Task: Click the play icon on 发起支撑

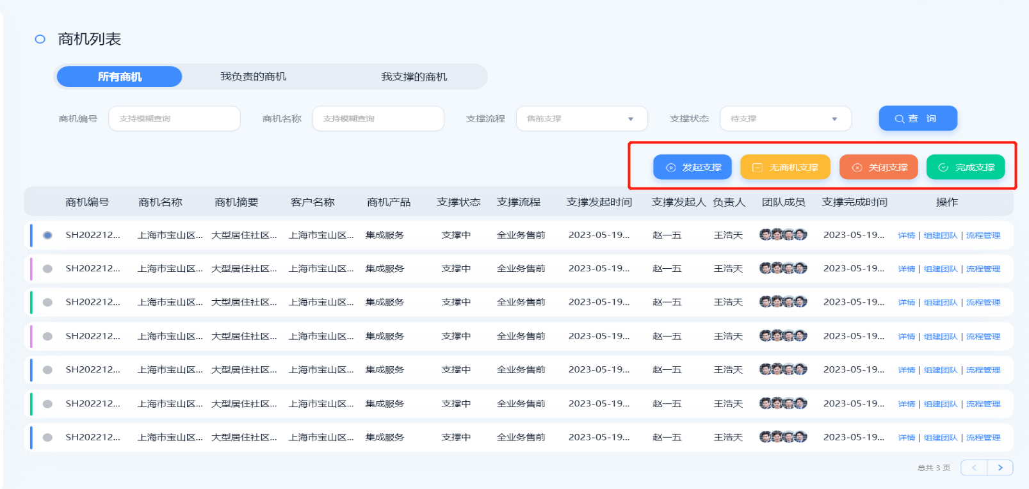Action: (670, 168)
